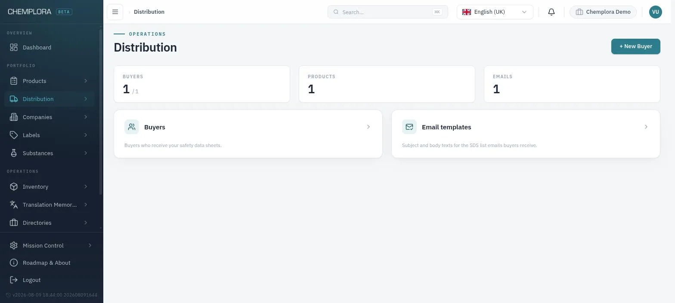
Task: Click the Distribution page heading
Action: (145, 47)
